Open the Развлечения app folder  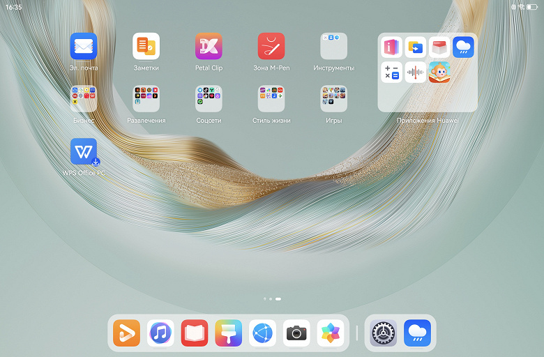coord(146,99)
